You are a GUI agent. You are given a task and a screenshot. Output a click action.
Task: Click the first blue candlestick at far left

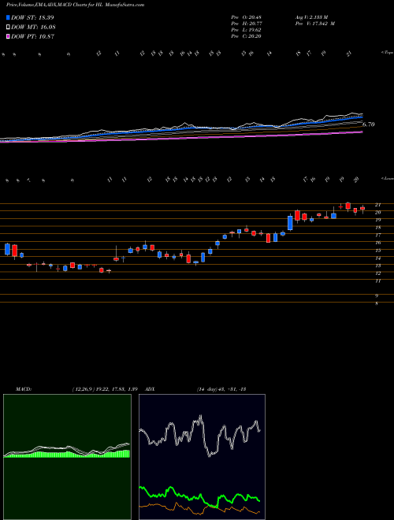(8, 249)
